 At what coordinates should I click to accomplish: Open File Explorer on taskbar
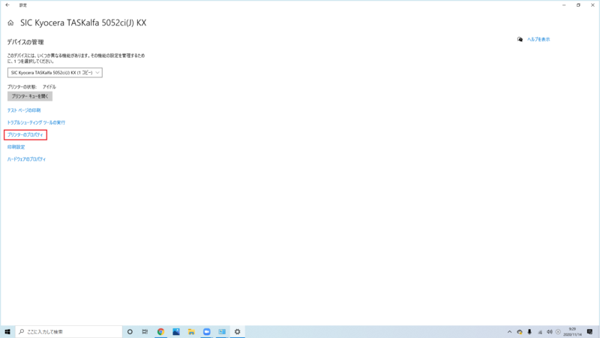[191, 331]
